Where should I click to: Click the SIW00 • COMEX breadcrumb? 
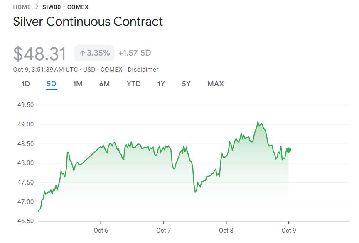[65, 7]
